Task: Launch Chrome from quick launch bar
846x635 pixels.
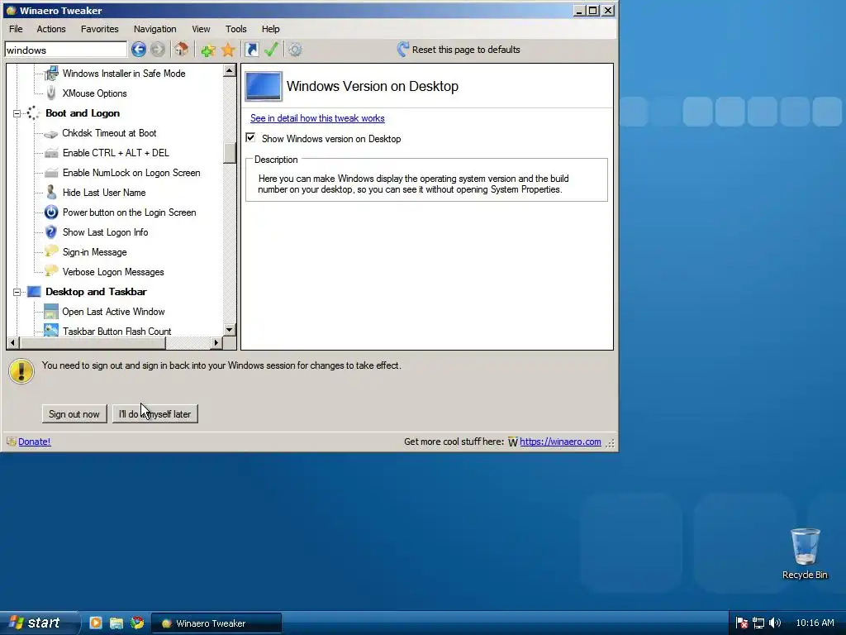Action: point(137,623)
